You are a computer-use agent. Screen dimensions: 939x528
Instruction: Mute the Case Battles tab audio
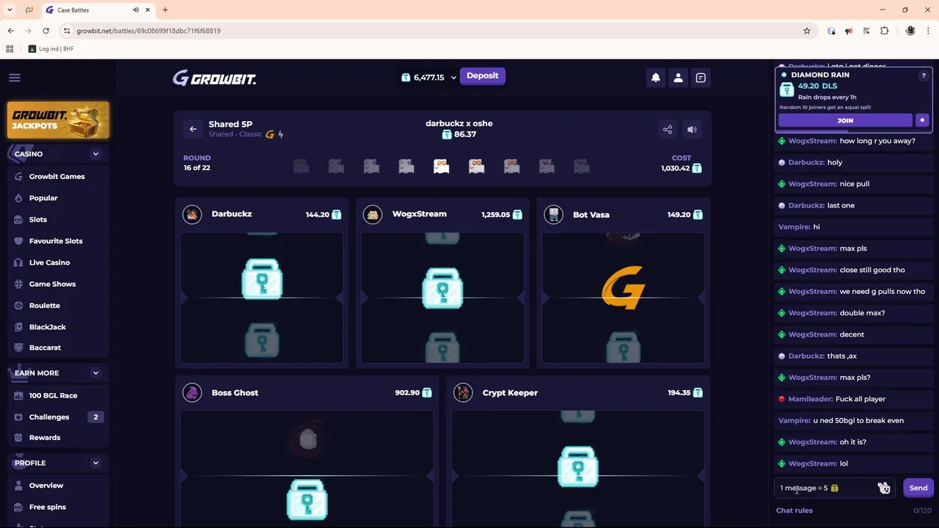[x=136, y=10]
